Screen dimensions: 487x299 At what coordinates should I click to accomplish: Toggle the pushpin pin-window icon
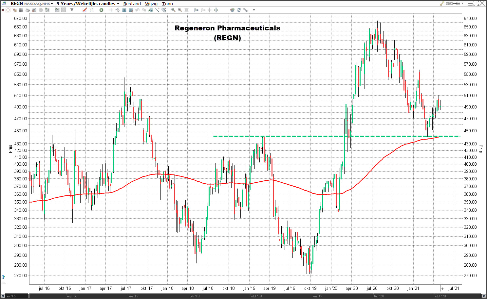point(457,4)
